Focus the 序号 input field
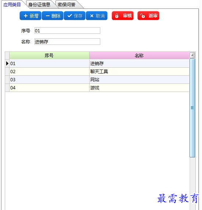 click(x=67, y=31)
